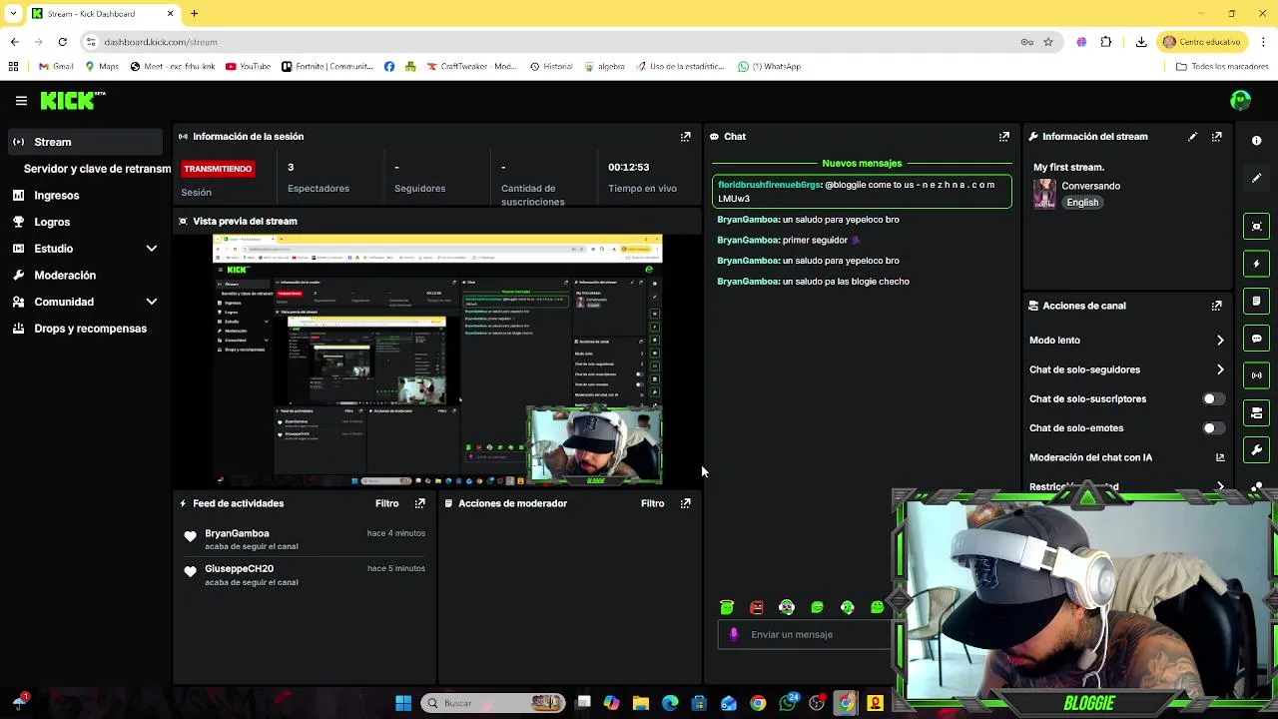The width and height of the screenshot is (1278, 719).
Task: Click the purple microphone icon in message box
Action: coord(734,634)
